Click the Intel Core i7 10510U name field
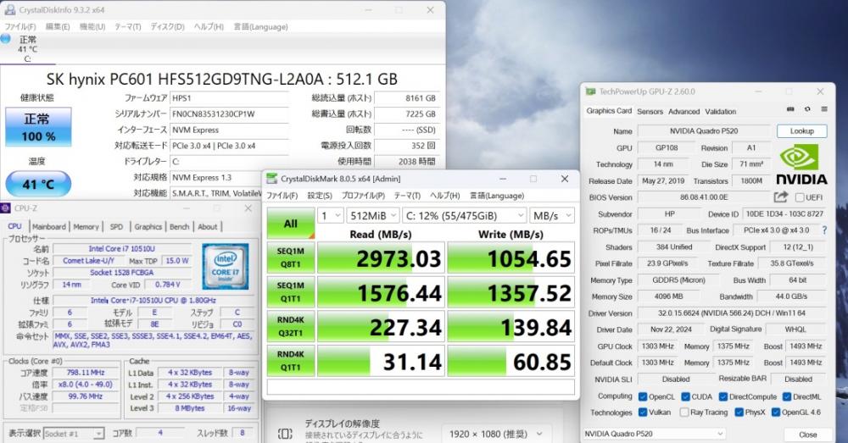This screenshot has width=848, height=443. point(121,248)
